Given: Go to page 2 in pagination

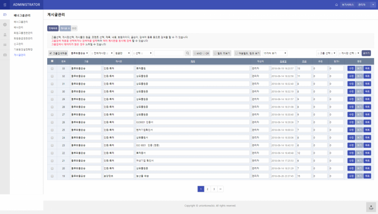Looking at the screenshot, I should tap(207, 189).
